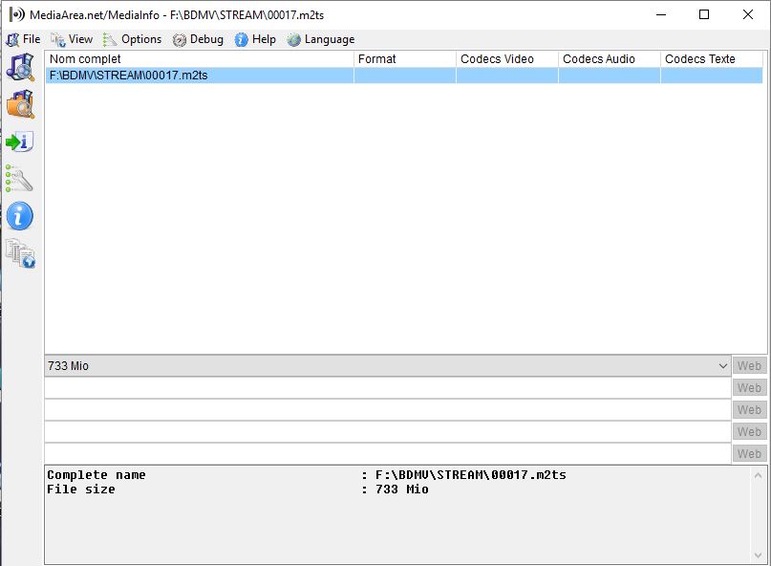Click Web button beside 733 Mio
Screen dimensions: 771x566
749,366
